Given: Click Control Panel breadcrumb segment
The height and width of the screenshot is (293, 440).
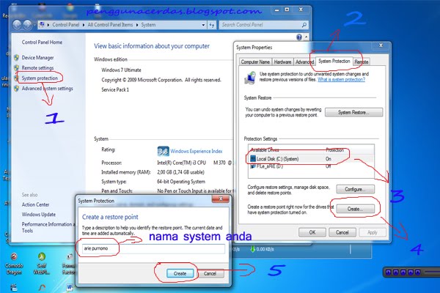Looking at the screenshot, I should pyautogui.click(x=66, y=25).
